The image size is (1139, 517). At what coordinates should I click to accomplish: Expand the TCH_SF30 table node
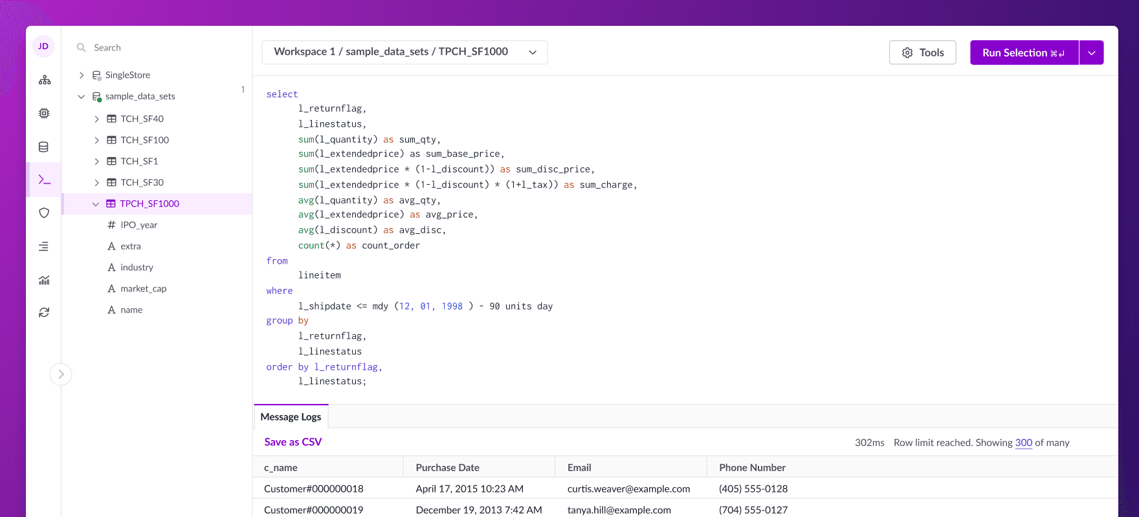point(96,183)
